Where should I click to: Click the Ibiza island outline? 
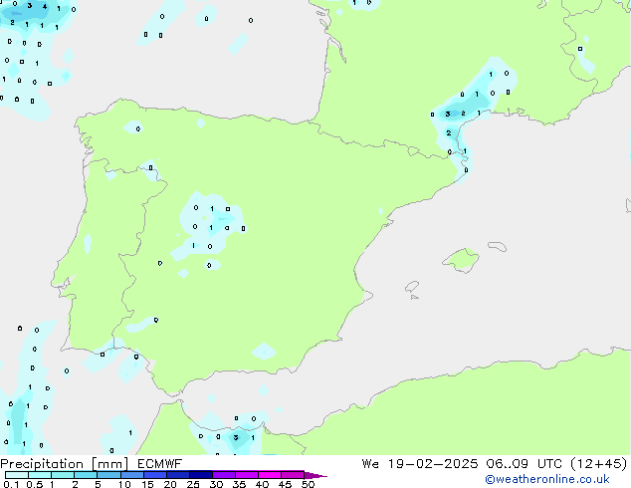click(412, 287)
